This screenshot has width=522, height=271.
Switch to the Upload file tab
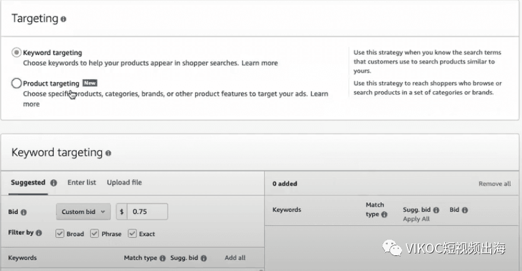124,182
